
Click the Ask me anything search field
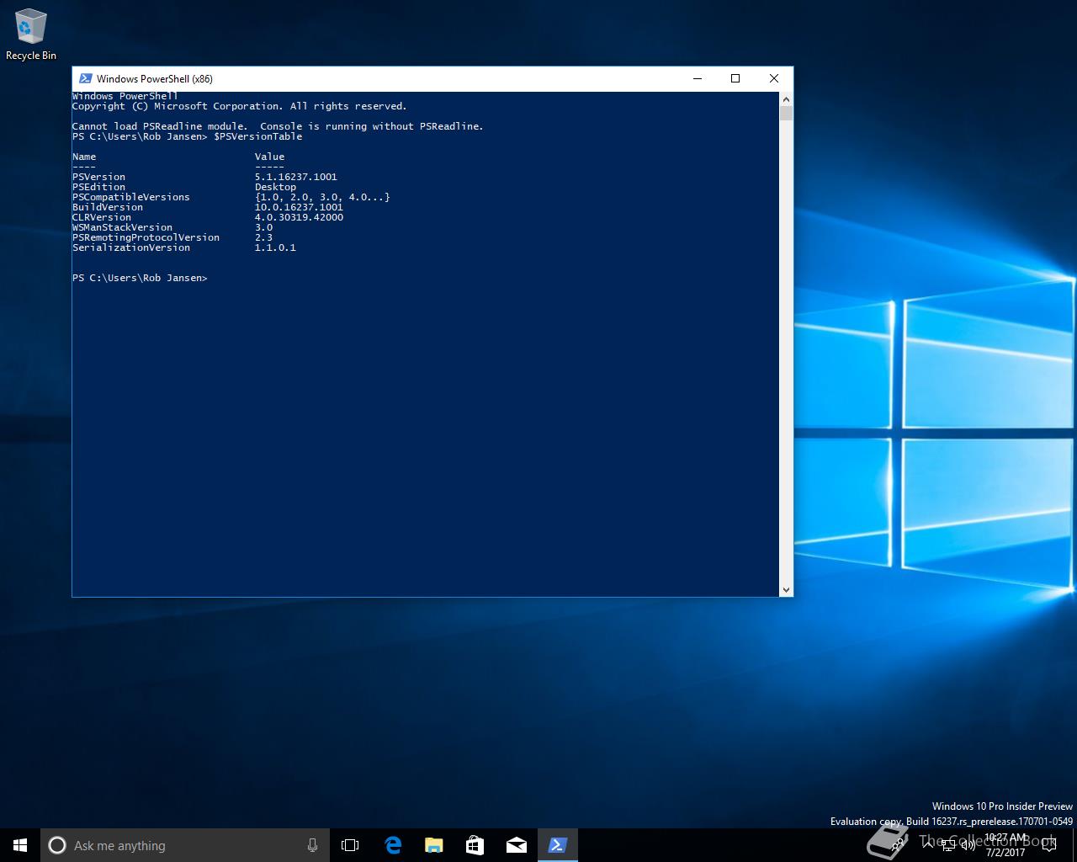(x=185, y=845)
